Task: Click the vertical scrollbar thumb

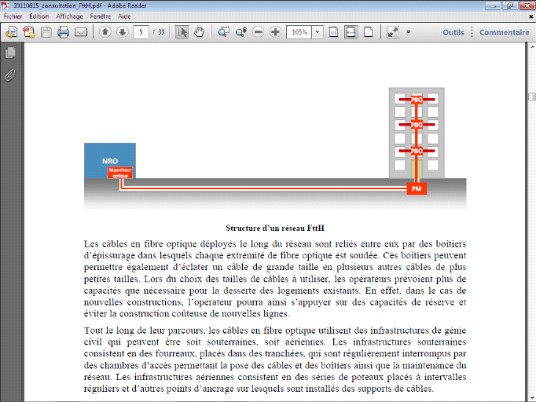Action: (532, 97)
